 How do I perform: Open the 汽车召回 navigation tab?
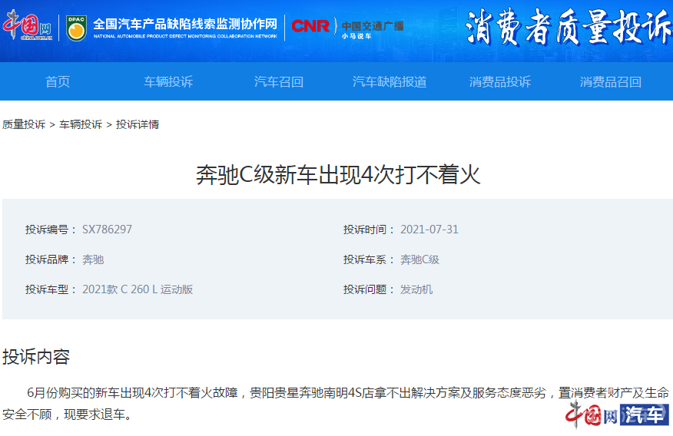click(x=279, y=81)
